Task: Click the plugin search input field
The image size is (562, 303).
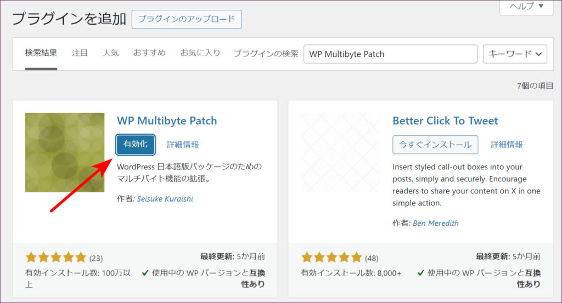Action: pos(390,54)
